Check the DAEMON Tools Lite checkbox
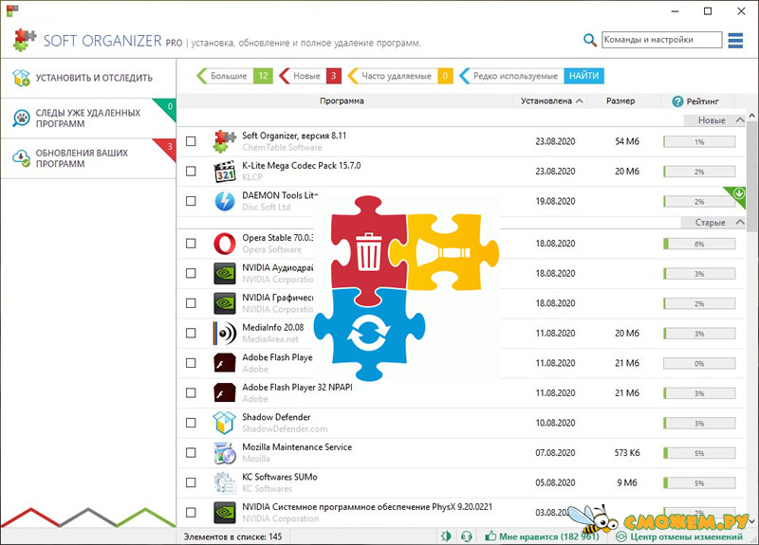 click(x=192, y=201)
